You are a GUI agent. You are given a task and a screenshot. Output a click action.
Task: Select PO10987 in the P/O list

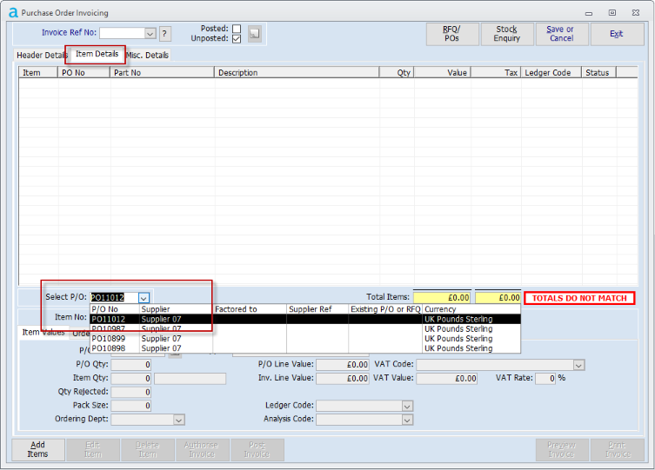(305, 328)
